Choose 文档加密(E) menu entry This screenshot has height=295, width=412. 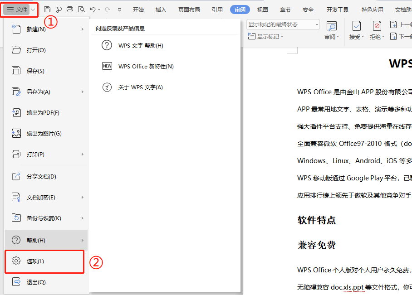[x=47, y=198]
